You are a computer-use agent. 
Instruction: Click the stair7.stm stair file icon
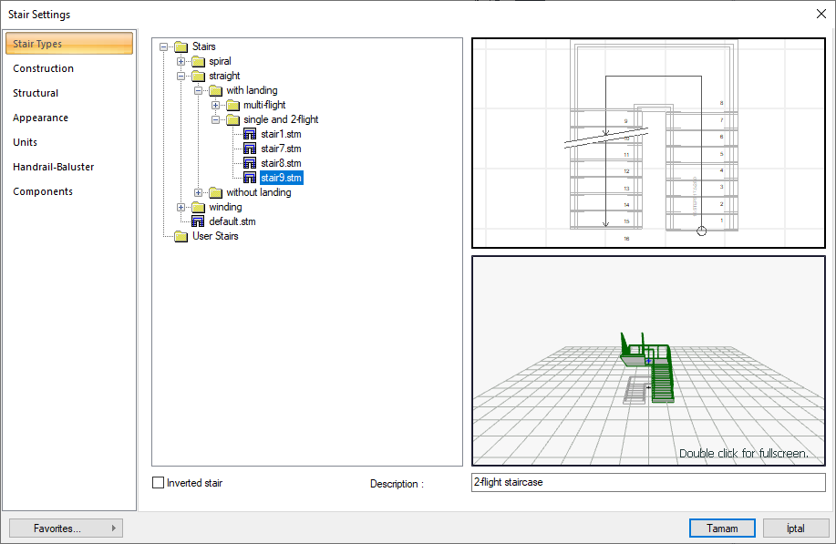tap(250, 149)
